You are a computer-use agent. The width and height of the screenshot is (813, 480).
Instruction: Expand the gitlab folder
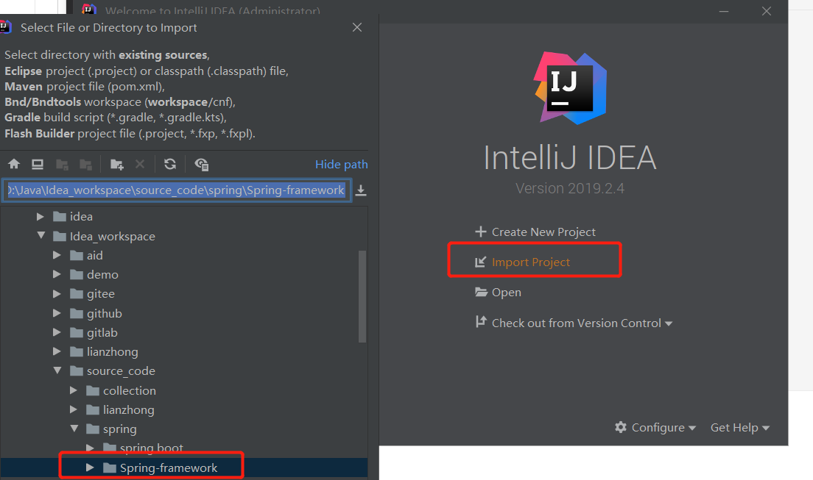point(57,332)
